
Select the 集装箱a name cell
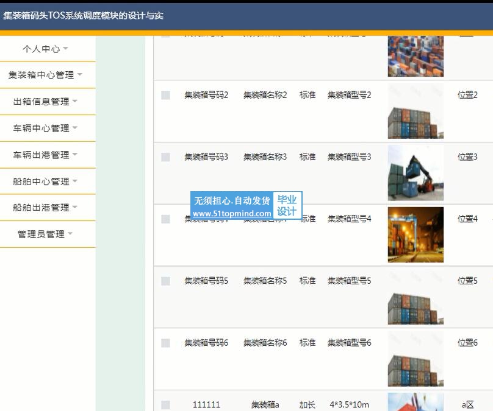click(x=265, y=405)
